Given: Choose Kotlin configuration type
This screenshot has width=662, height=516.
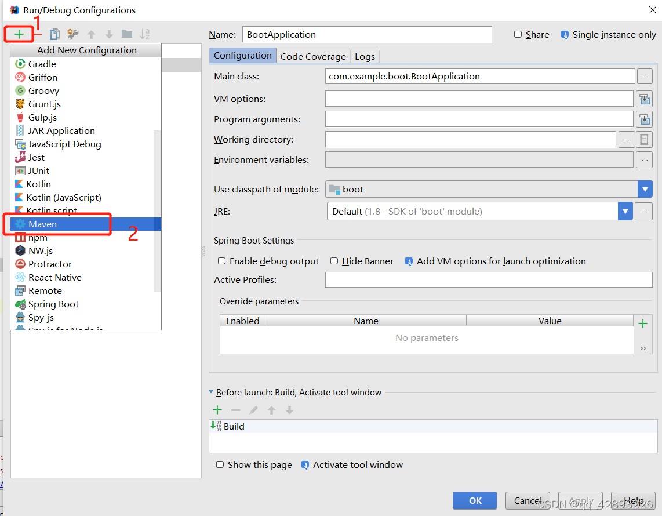Looking at the screenshot, I should [x=86, y=184].
